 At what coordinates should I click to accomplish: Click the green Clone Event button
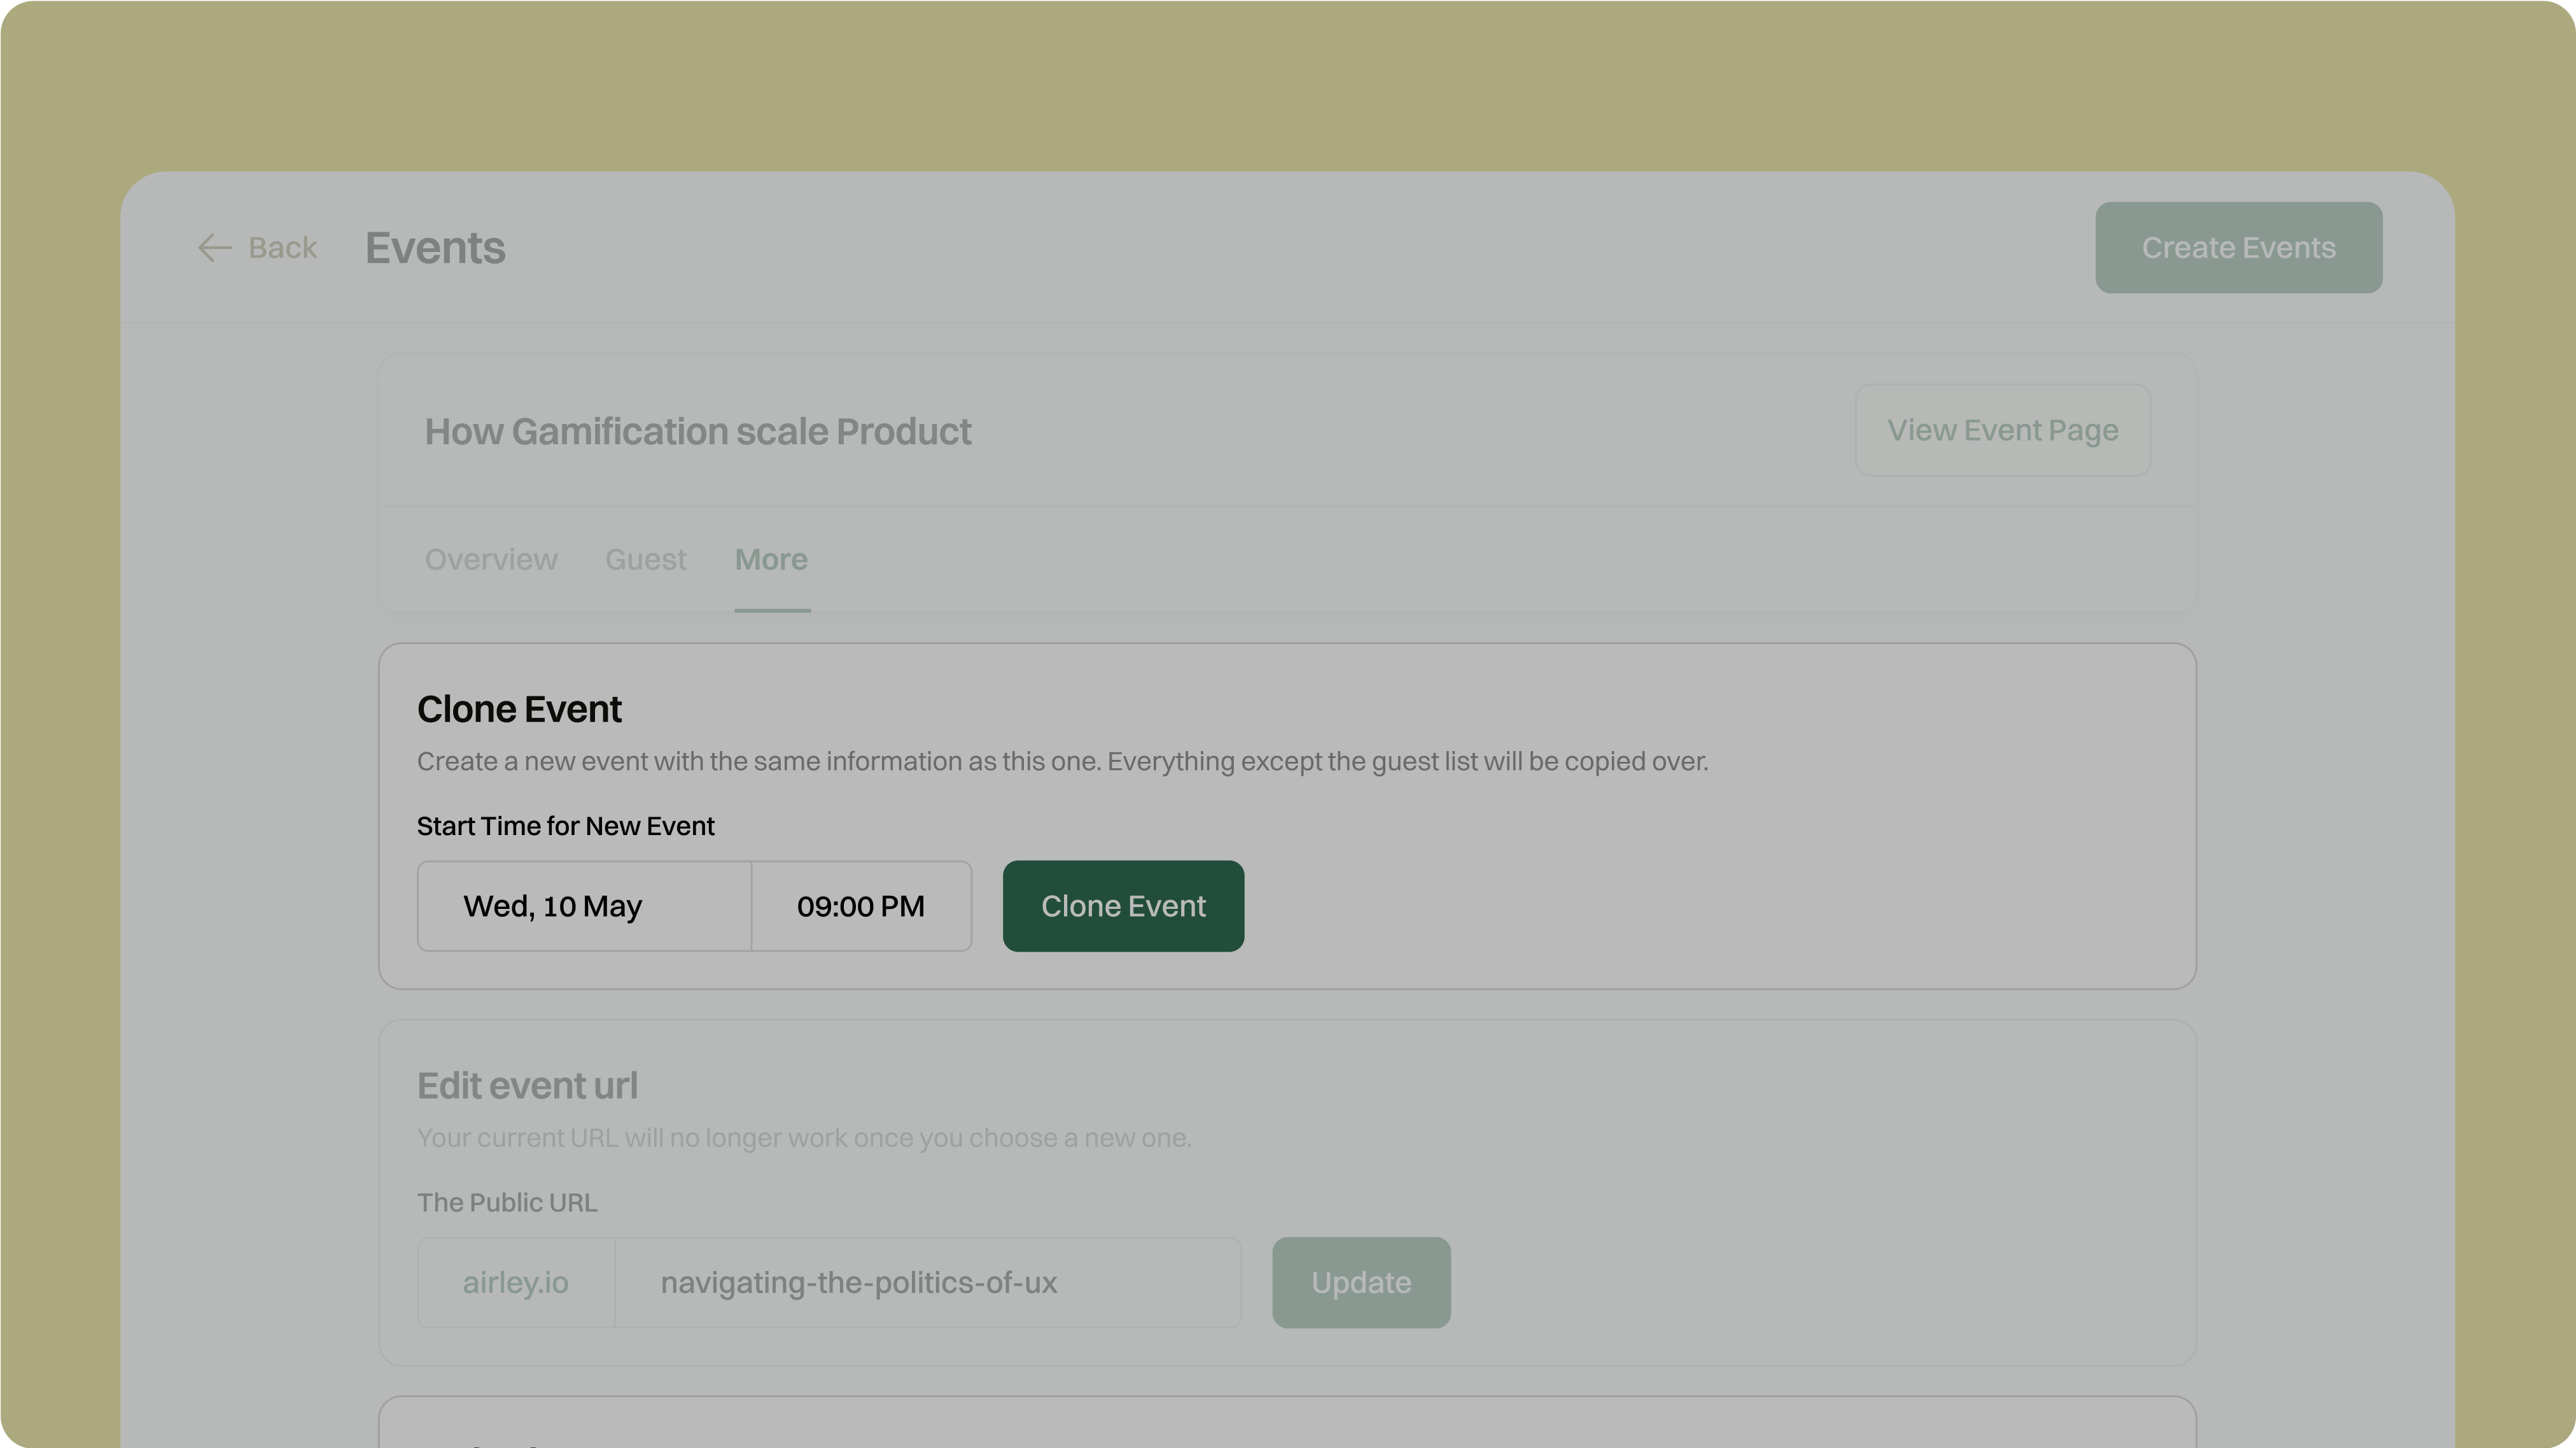click(x=1123, y=906)
